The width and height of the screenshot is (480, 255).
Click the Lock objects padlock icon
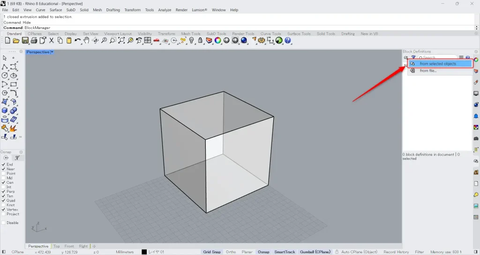pos(201,41)
